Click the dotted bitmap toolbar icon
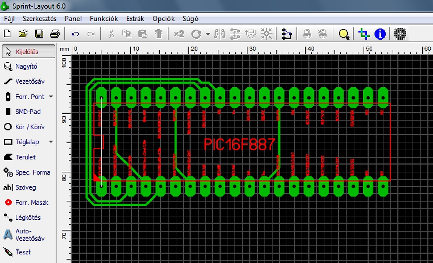Screen dimensions: 433x263 (400, 34)
